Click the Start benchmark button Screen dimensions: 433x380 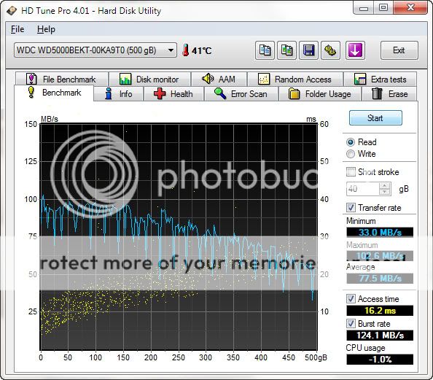pos(375,118)
